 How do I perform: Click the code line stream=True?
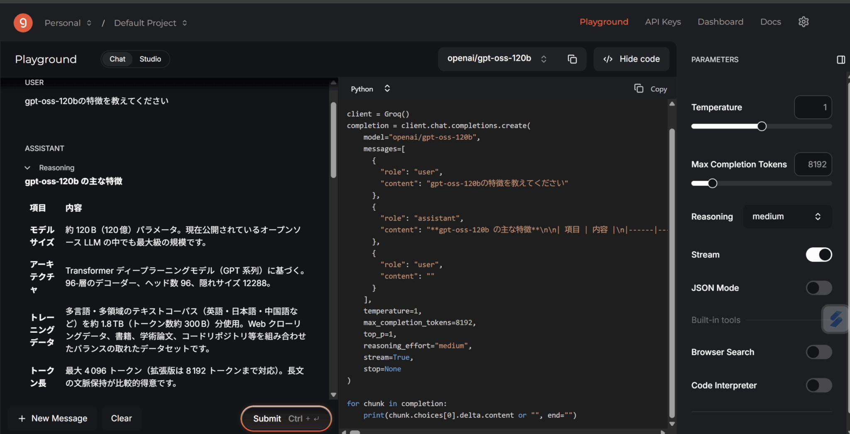click(388, 357)
